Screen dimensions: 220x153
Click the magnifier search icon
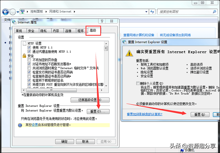coord(214,12)
